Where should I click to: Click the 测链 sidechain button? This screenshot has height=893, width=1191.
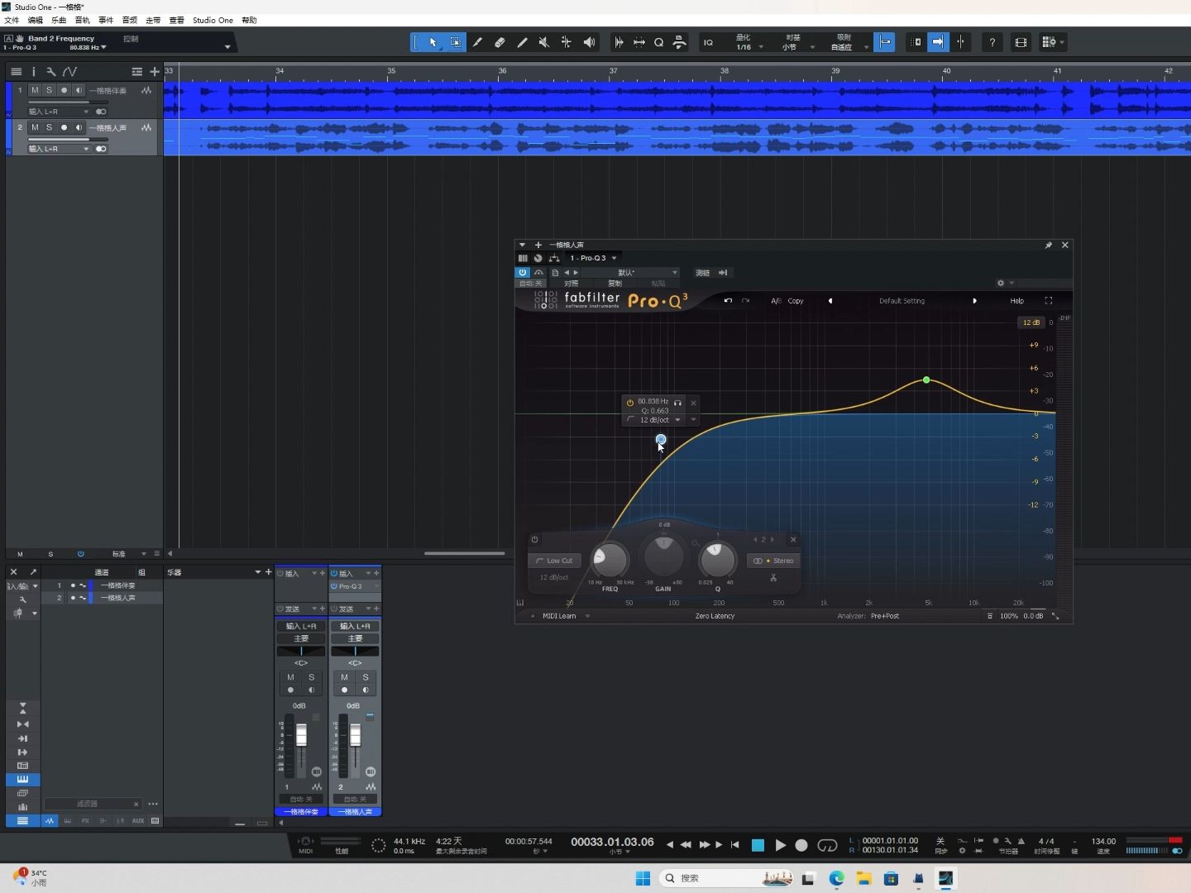tap(702, 273)
